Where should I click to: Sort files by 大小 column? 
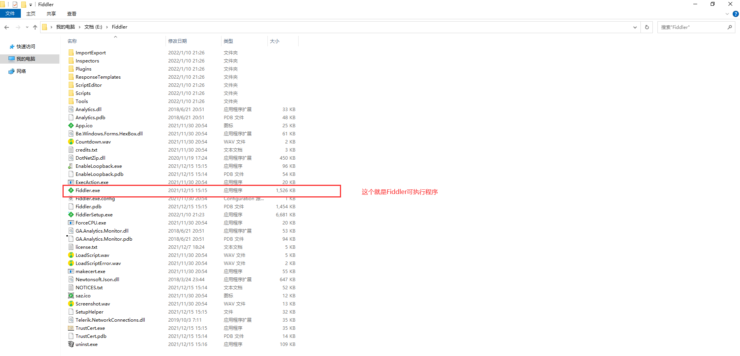[x=275, y=41]
